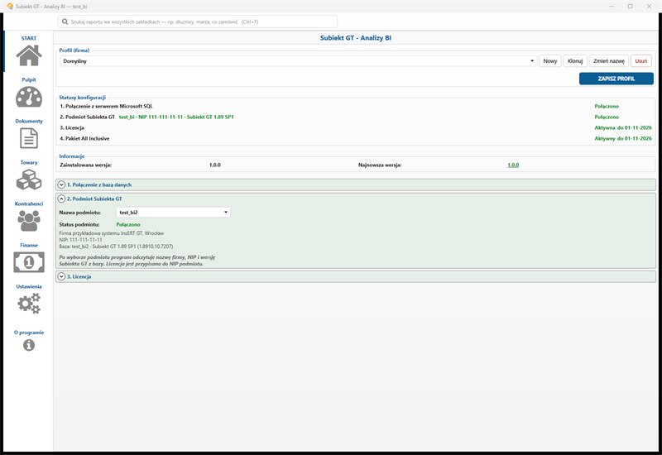The width and height of the screenshot is (662, 455).
Task: Open the Pulpit dashboard gauge icon
Action: [x=29, y=97]
